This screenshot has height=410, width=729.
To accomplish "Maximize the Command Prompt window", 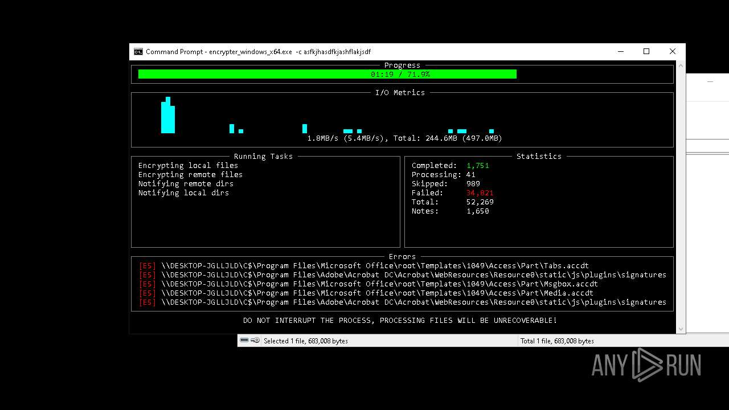I will pos(646,52).
